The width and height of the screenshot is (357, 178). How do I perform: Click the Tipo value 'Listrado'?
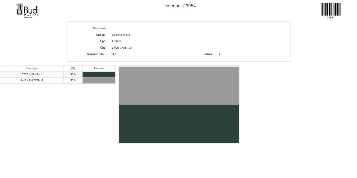tap(117, 41)
